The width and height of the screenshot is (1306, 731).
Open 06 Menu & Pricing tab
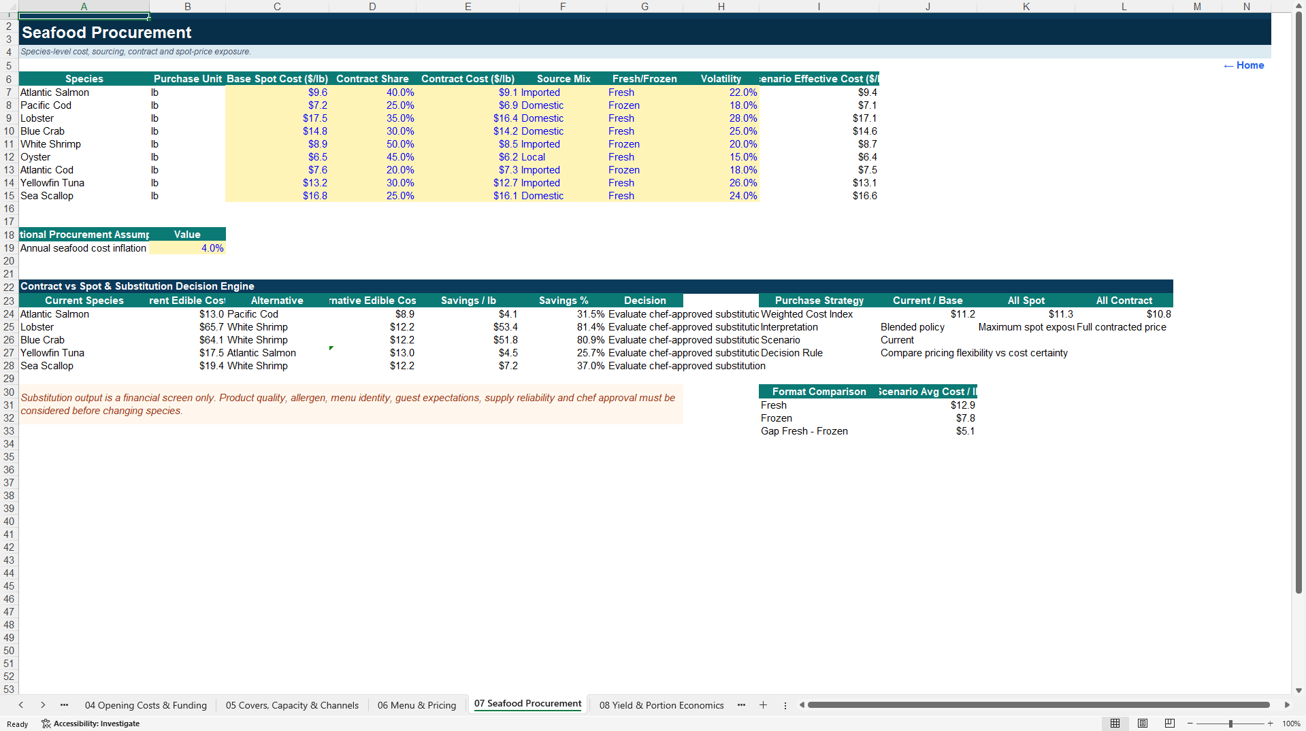pos(417,705)
